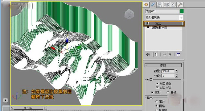This screenshot has height=111, width=205.
Task: Uncheck the 封口始端 checkbox
Action: pyautogui.click(x=157, y=84)
